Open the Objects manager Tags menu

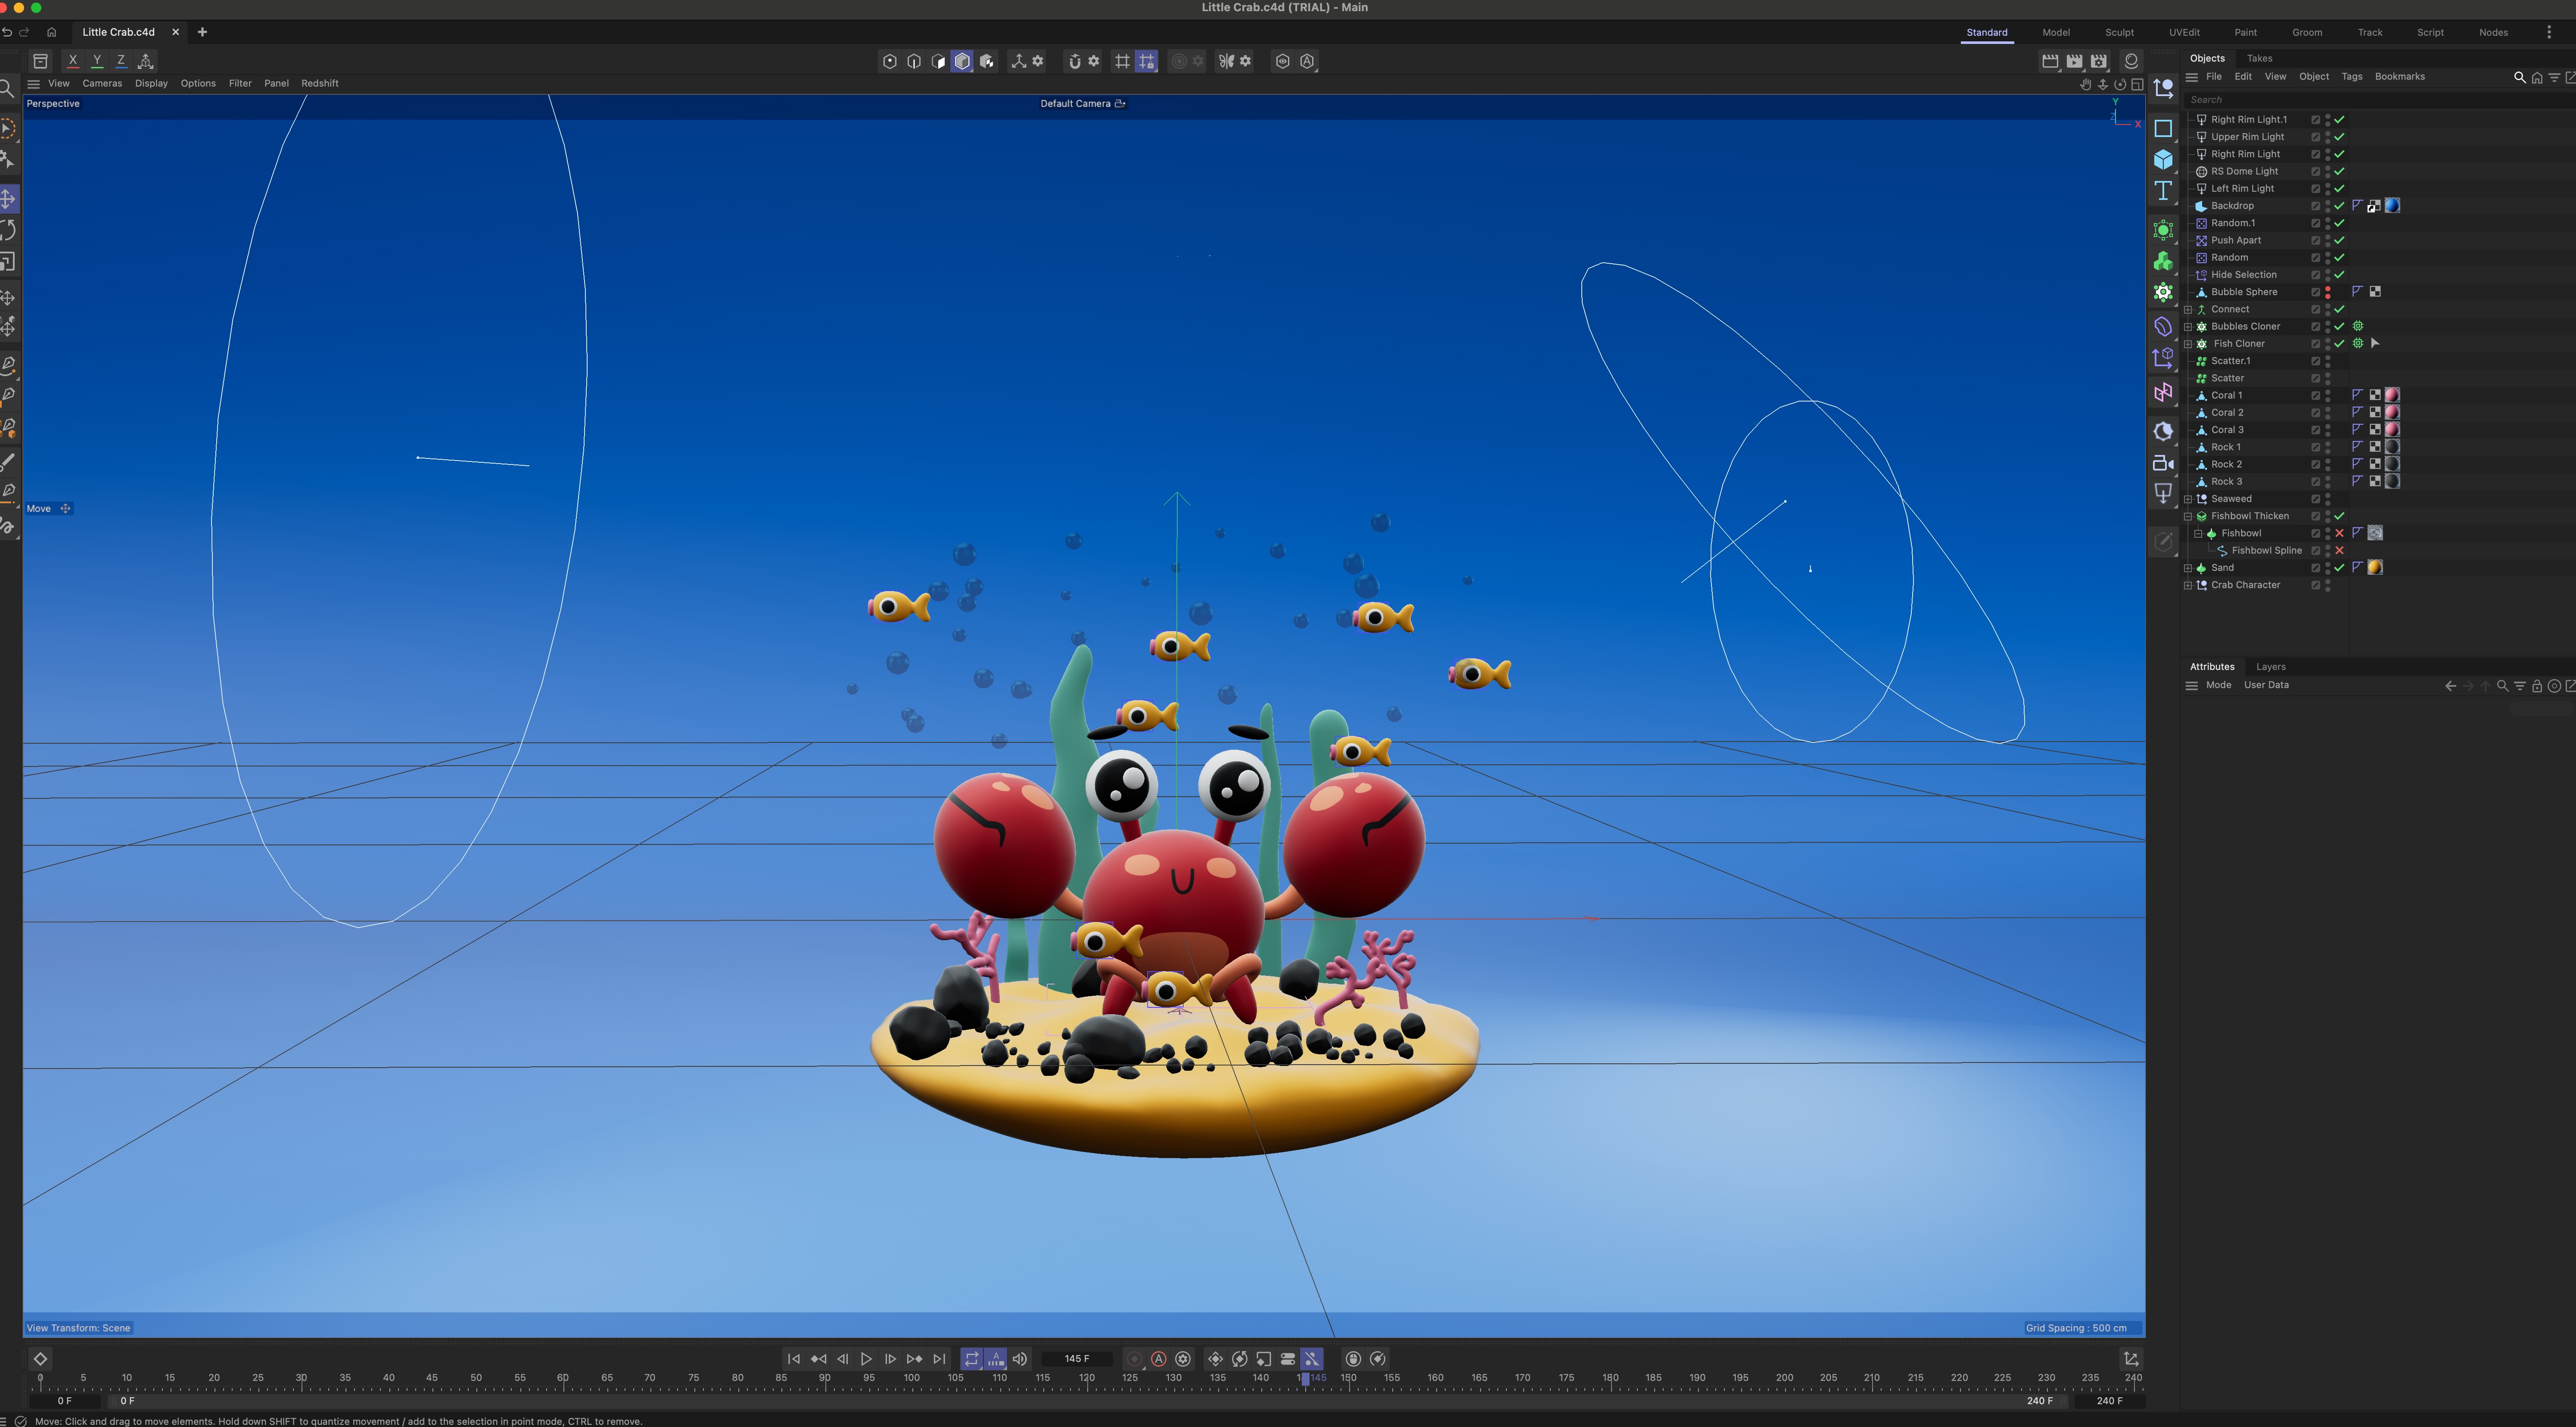click(2351, 77)
